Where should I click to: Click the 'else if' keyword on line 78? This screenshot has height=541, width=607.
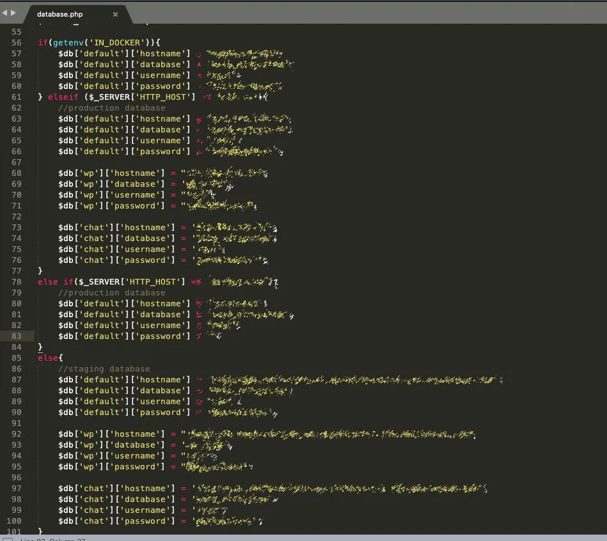pos(56,282)
